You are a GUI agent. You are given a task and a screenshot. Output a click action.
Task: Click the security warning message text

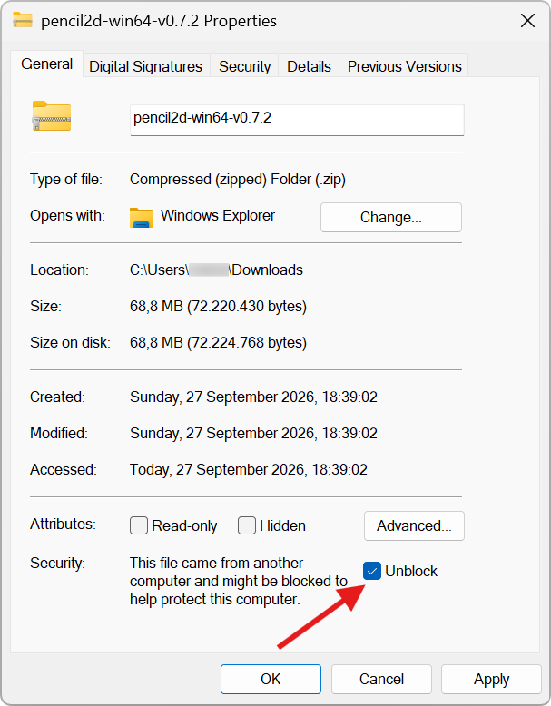[x=239, y=582]
